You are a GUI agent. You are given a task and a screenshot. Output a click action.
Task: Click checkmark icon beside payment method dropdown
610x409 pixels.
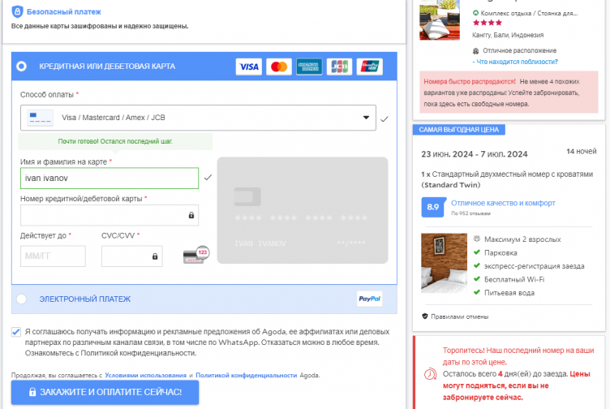(x=384, y=119)
